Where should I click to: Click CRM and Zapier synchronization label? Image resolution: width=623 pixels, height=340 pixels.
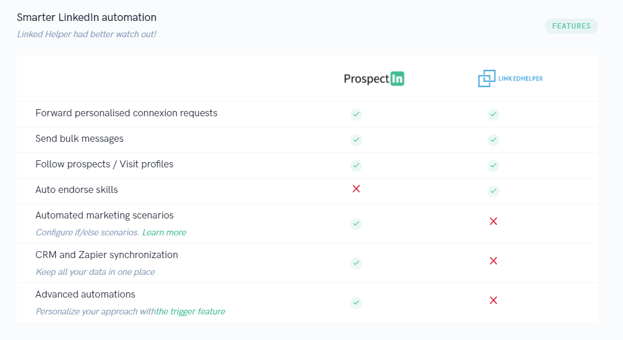[x=107, y=255]
